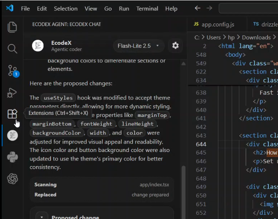This screenshot has width=278, height=219.
Task: Click the closing section tag line 641
Action: click(x=256, y=118)
